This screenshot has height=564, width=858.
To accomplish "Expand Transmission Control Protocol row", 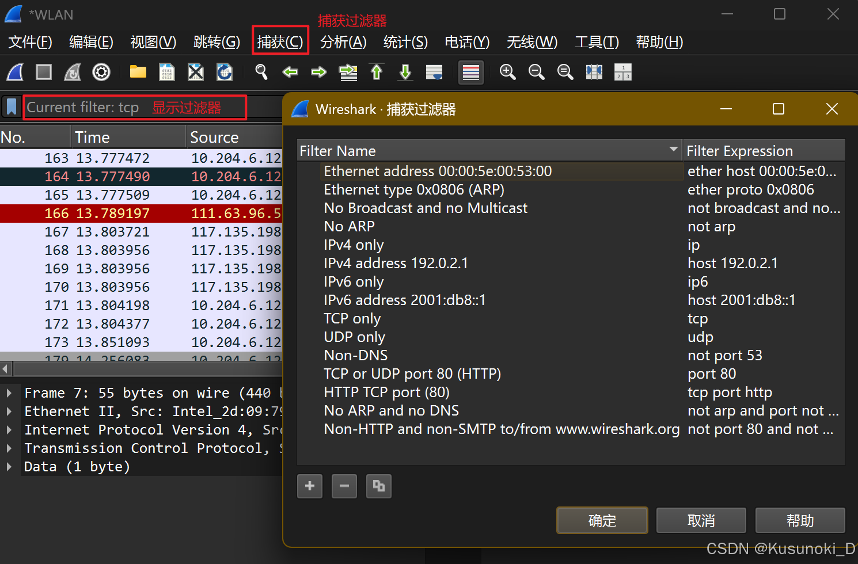I will pyautogui.click(x=9, y=448).
